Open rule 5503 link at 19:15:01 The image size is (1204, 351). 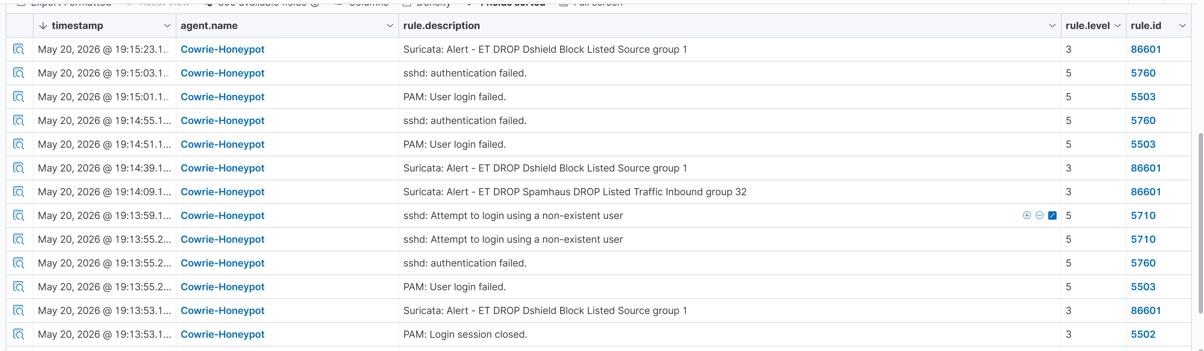click(1143, 97)
